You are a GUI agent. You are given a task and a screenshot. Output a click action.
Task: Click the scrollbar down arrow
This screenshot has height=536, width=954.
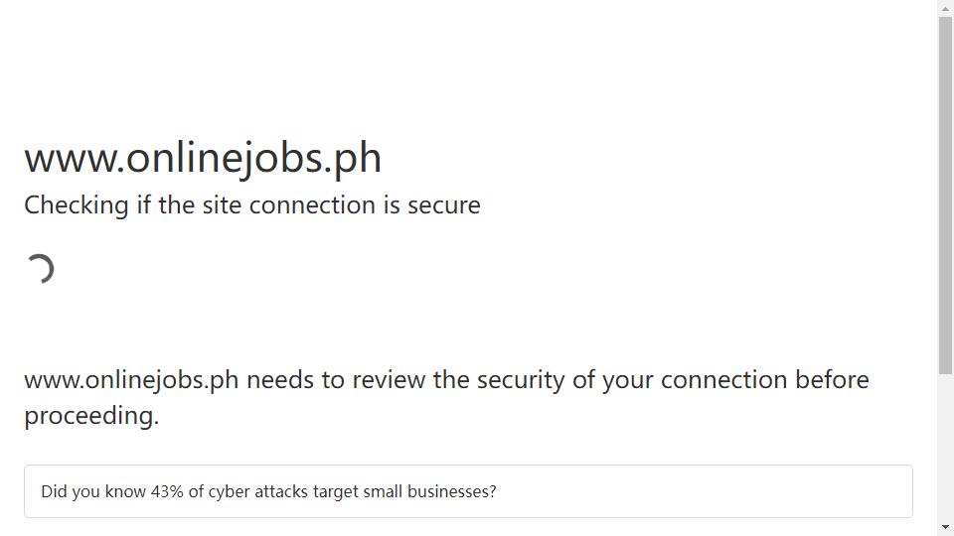click(945, 527)
